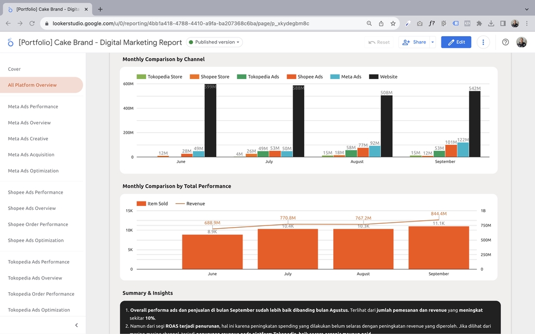Expand the Published version dropdown
535x334 pixels.
tap(214, 42)
